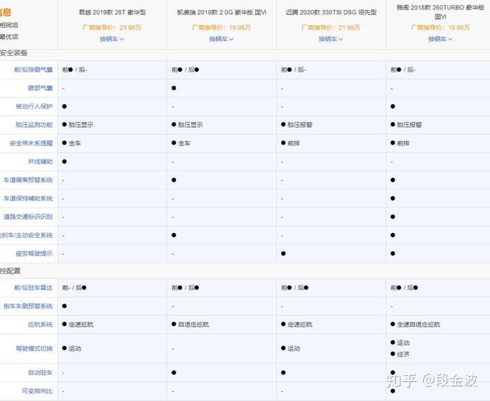Click the 安全装备 section heading

14,53
